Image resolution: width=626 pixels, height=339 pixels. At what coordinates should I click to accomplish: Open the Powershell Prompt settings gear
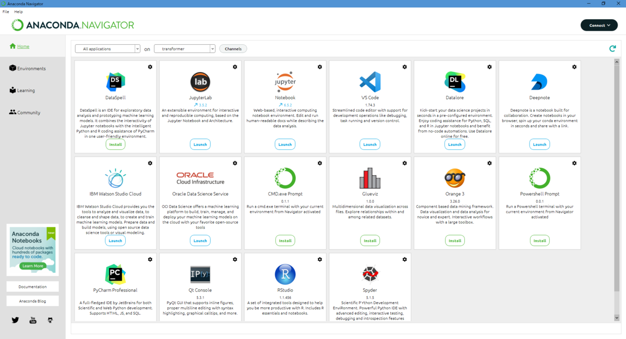tap(574, 163)
